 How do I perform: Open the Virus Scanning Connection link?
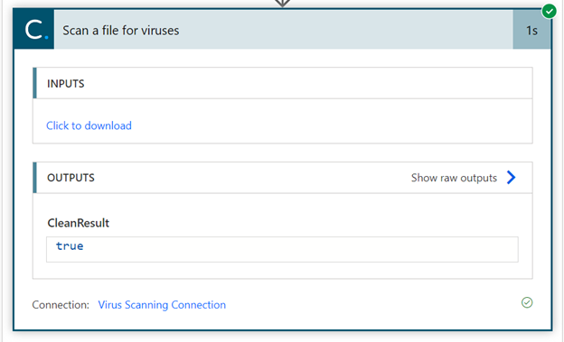point(162,305)
